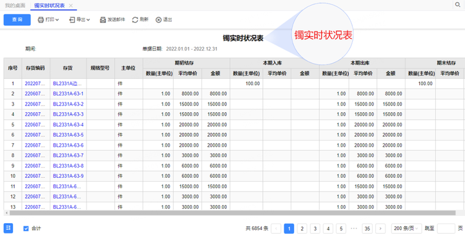Click the 刷新 refresh icon
465x234 pixels.
click(135, 20)
